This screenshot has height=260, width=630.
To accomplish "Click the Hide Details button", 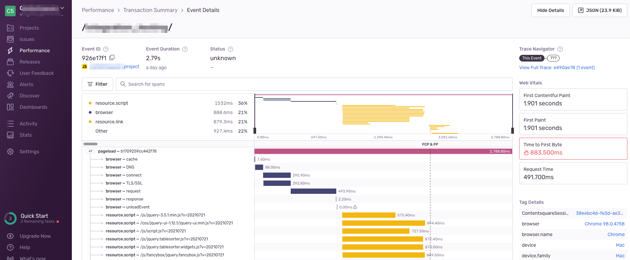I will pos(551,10).
